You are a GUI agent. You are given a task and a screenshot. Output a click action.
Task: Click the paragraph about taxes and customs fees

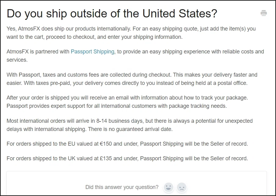coord(131,79)
